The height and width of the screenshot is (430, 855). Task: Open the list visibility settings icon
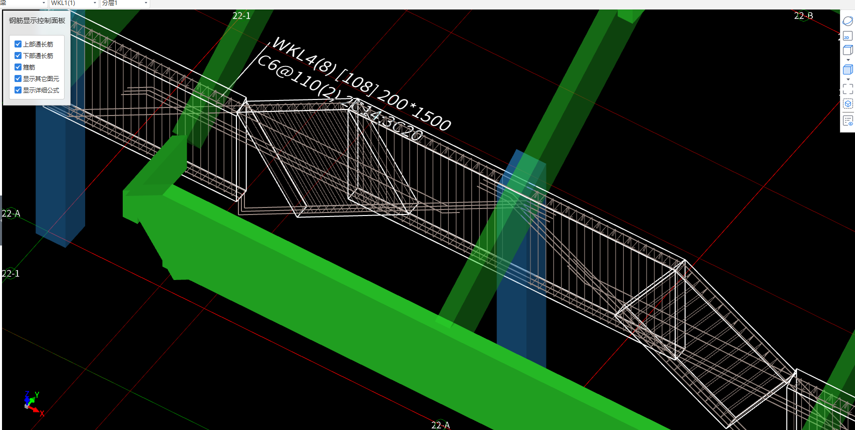[x=847, y=120]
